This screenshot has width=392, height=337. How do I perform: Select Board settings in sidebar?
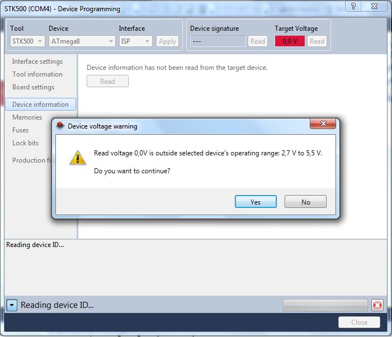point(33,87)
